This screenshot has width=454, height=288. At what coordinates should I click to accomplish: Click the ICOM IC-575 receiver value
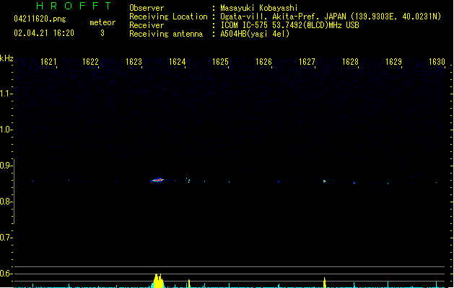coord(289,25)
